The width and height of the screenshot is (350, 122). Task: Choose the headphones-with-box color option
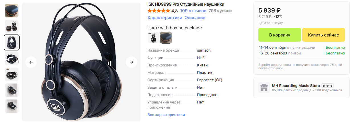[153, 38]
